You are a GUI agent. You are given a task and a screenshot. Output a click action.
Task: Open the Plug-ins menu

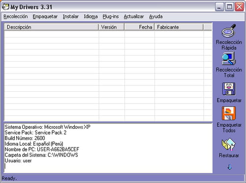click(111, 16)
